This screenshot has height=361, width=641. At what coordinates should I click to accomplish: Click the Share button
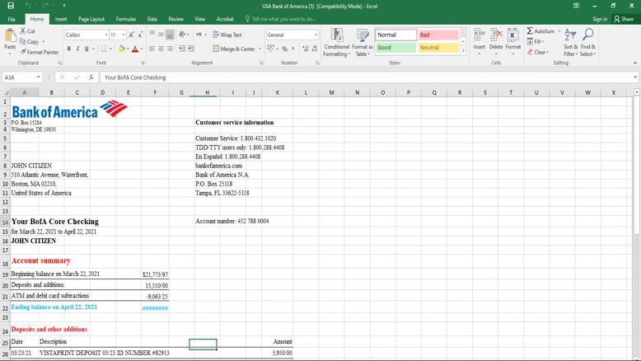point(624,19)
